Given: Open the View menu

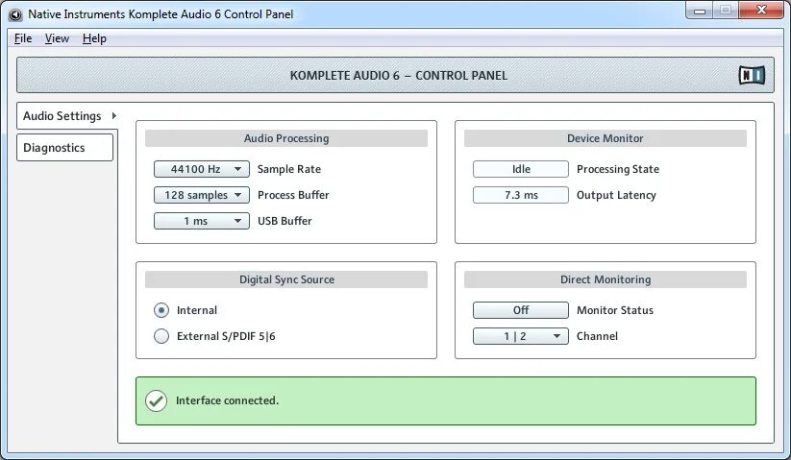Looking at the screenshot, I should (57, 38).
